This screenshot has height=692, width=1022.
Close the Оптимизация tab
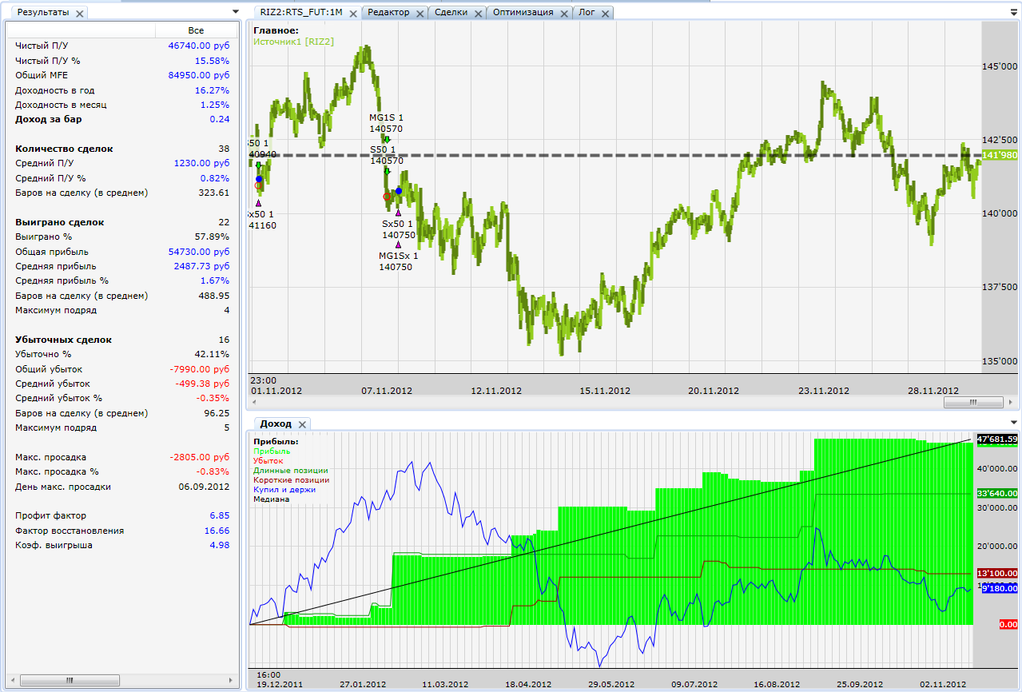[564, 13]
